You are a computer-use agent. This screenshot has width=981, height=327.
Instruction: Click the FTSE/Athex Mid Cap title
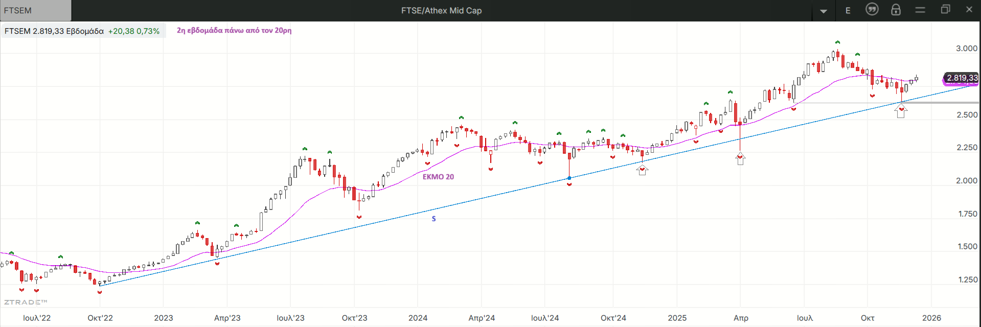click(441, 11)
